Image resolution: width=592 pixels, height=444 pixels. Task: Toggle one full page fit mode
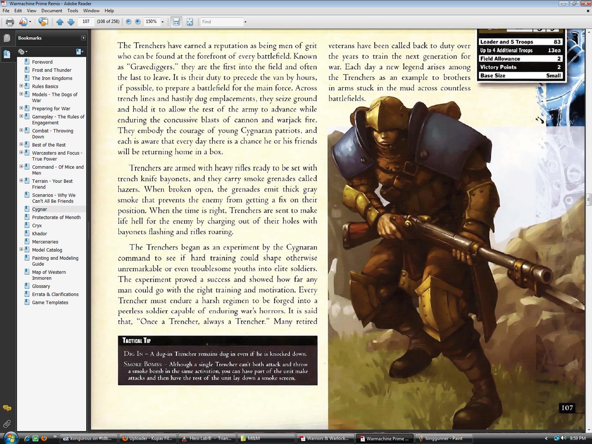(189, 22)
